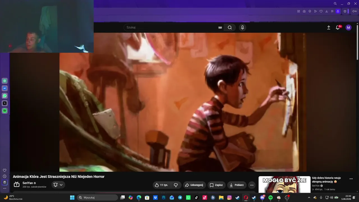
Task: Open Instagram from the taskbar
Action: pos(229,198)
